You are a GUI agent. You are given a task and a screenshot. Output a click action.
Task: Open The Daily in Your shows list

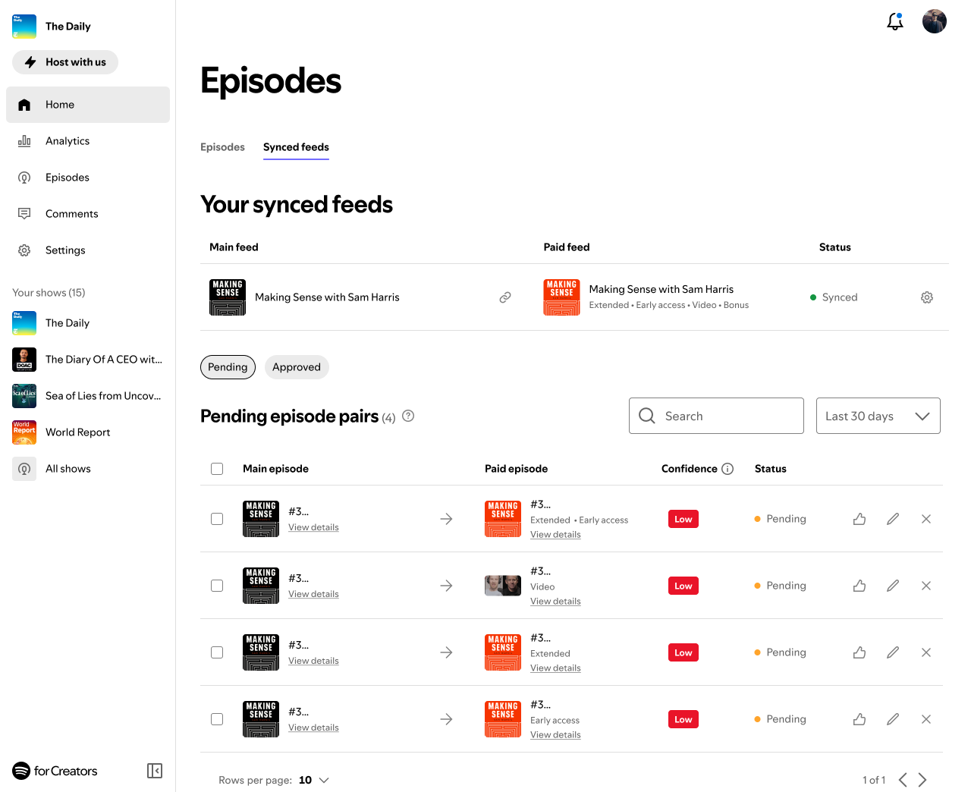pos(88,323)
